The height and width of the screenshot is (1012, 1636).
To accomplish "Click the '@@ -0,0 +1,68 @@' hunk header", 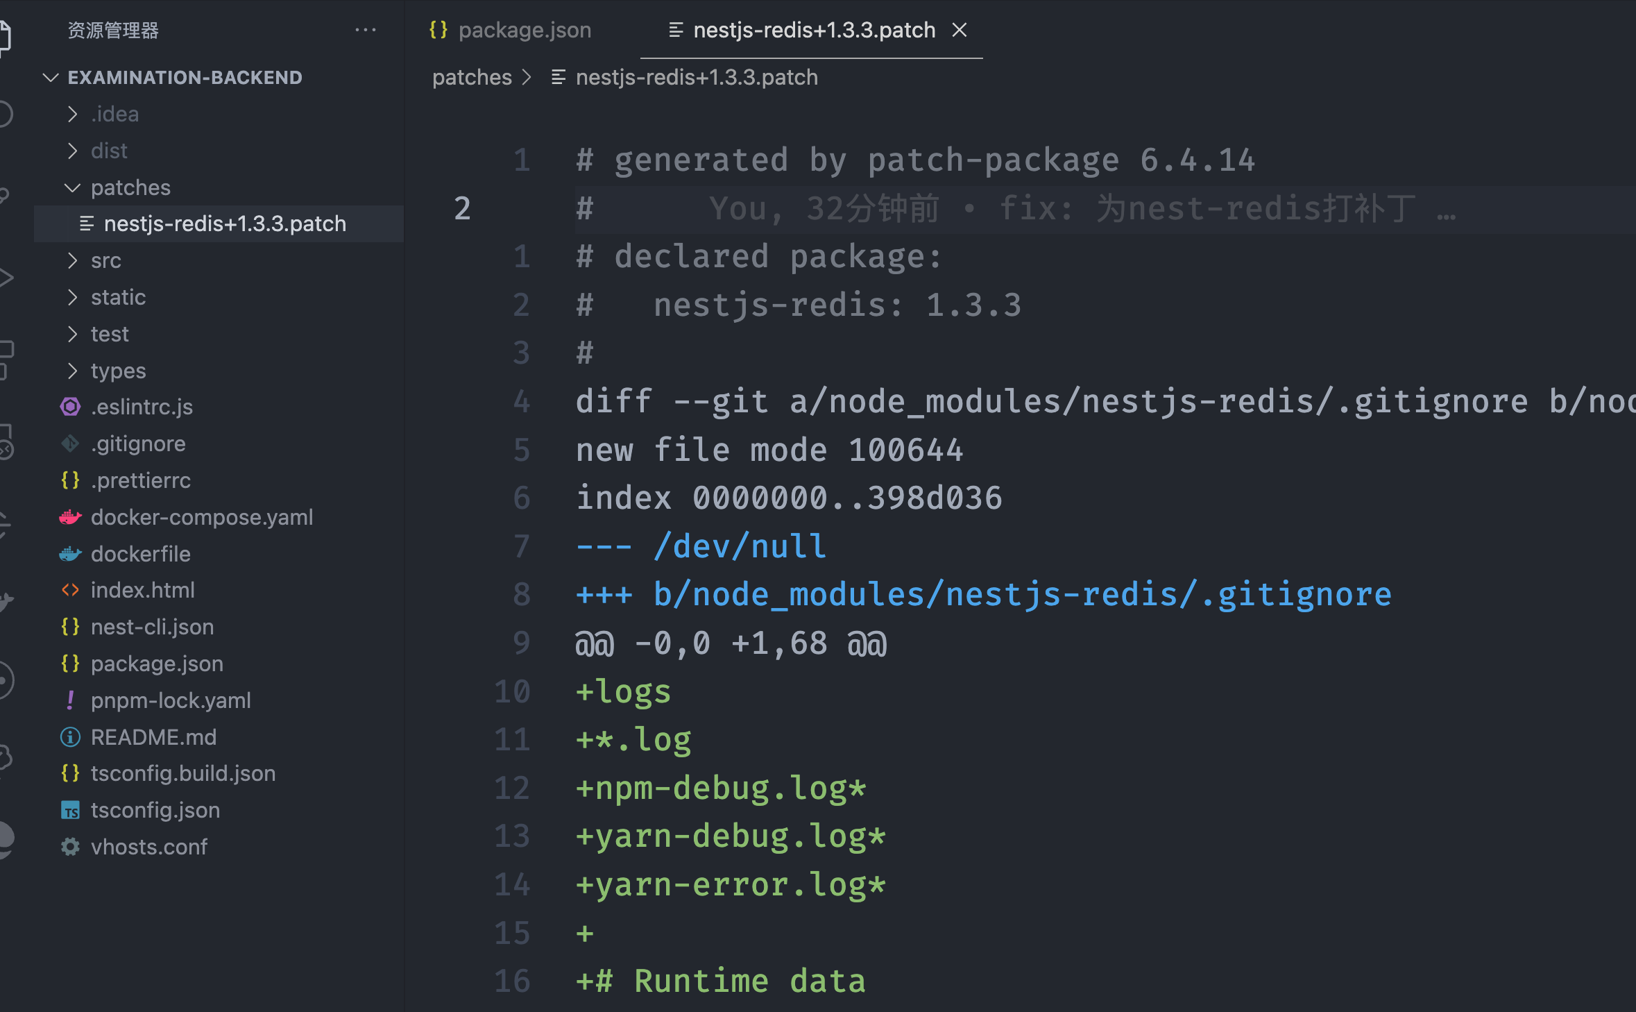I will coord(731,643).
